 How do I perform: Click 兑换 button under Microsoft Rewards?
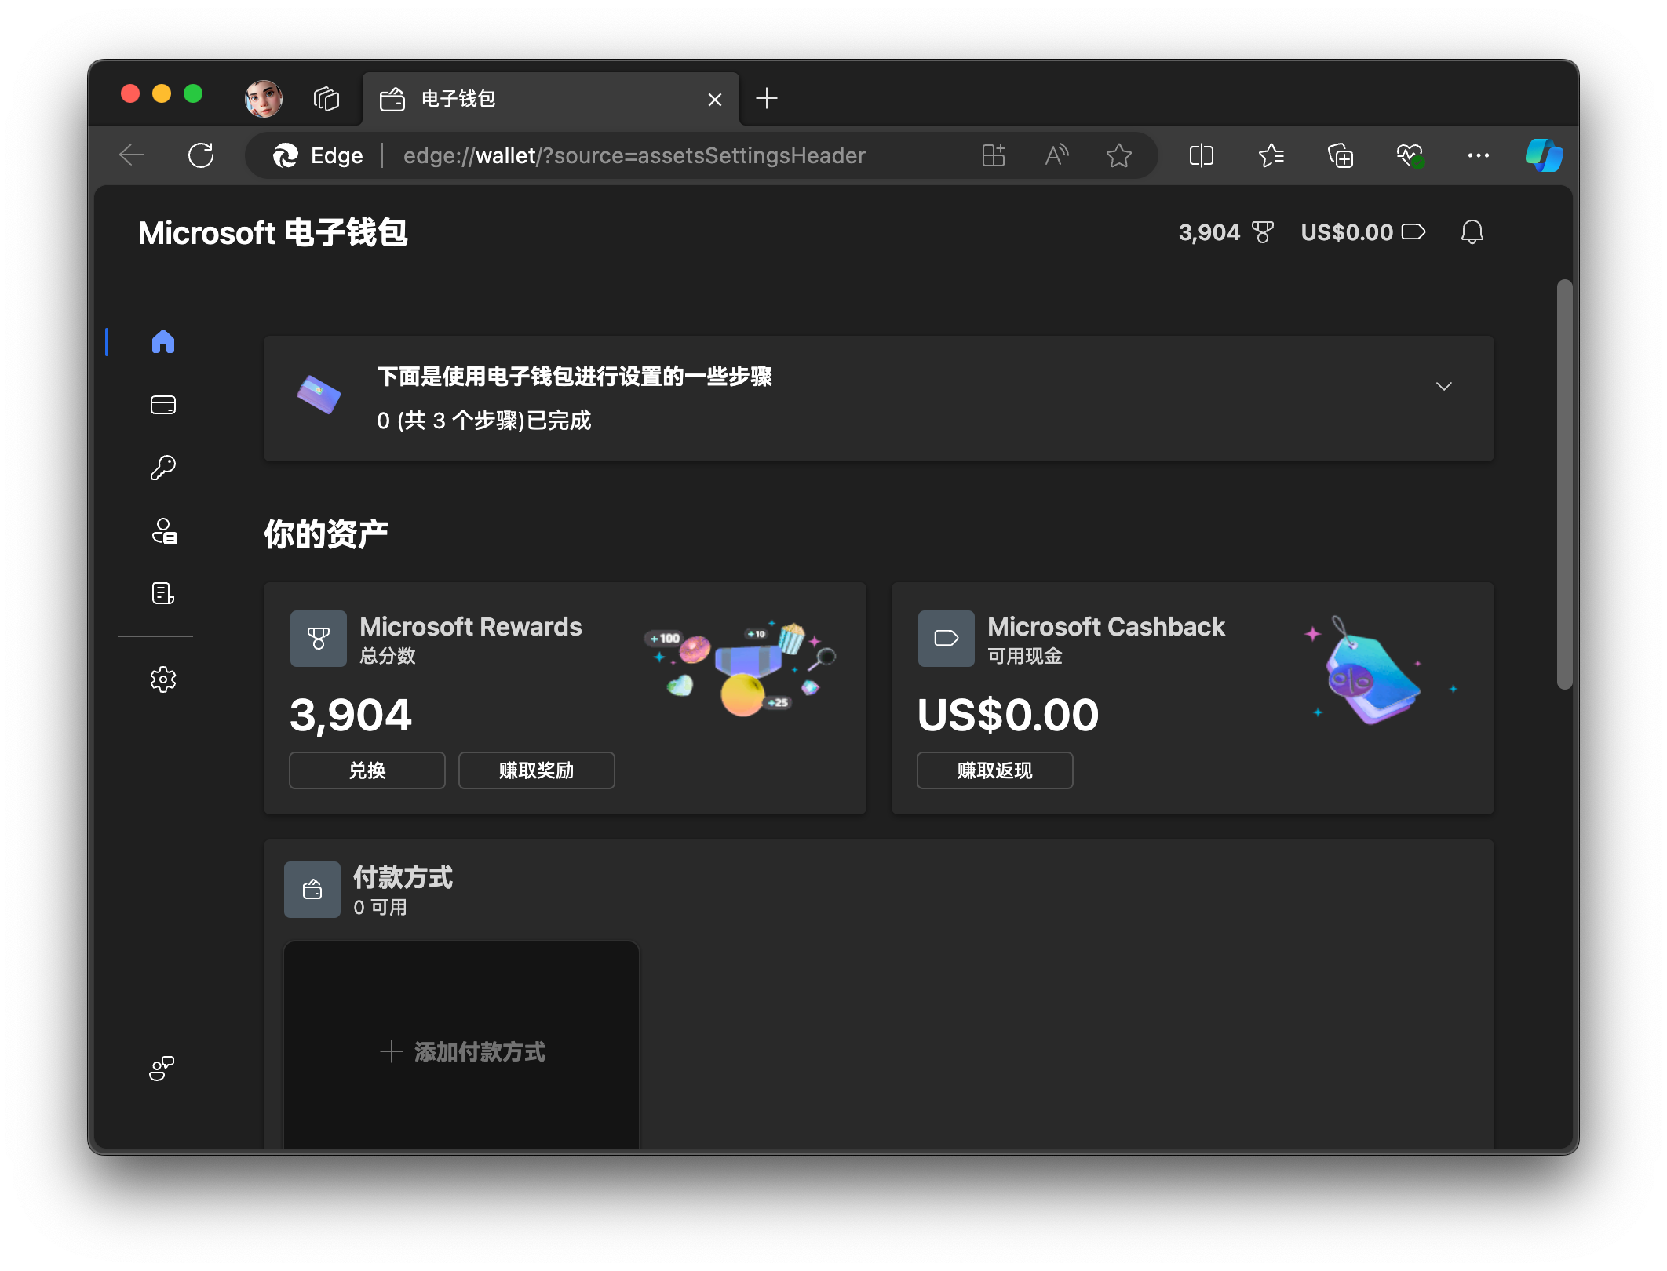coord(367,769)
